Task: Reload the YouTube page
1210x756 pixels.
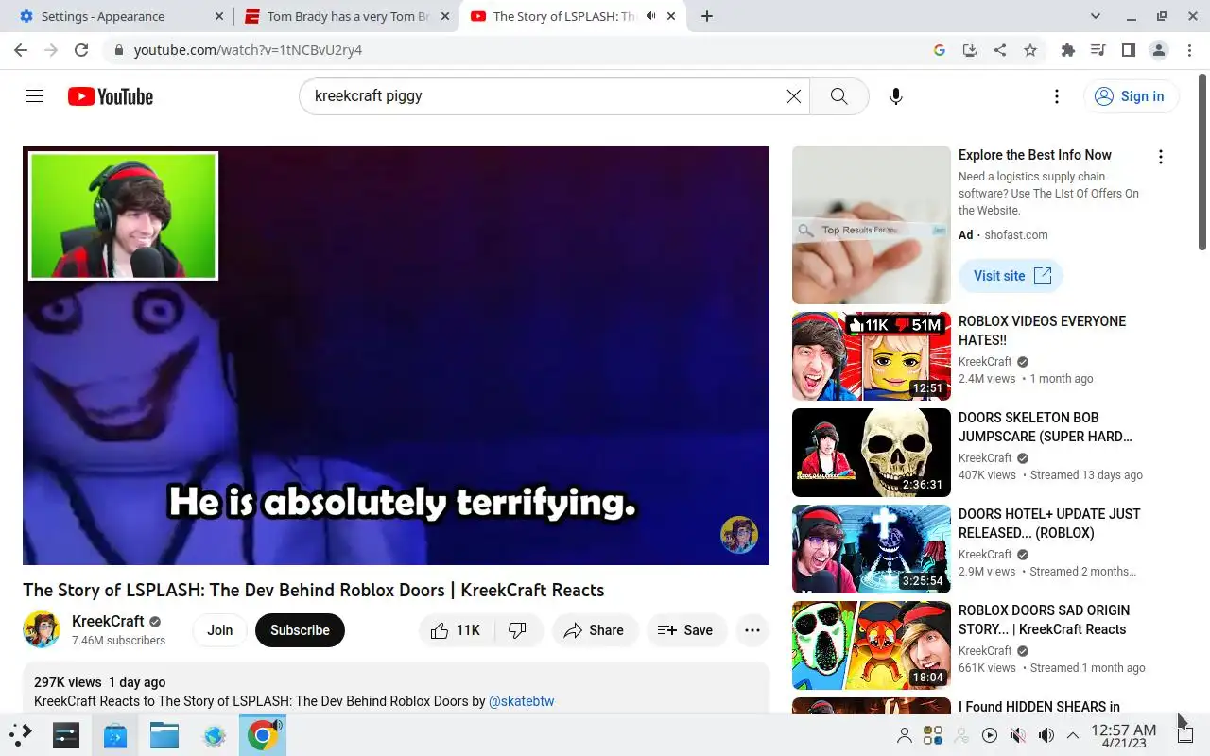Action: point(81,50)
